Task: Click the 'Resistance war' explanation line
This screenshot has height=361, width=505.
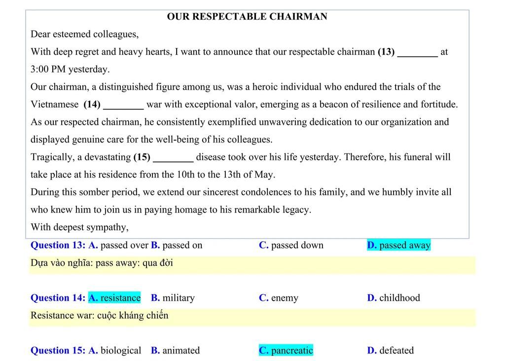Action: (x=100, y=316)
